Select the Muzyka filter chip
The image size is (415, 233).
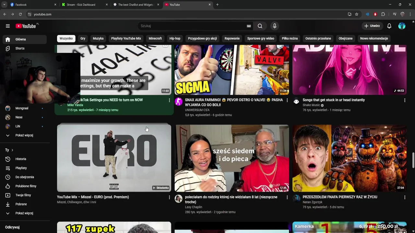98,39
